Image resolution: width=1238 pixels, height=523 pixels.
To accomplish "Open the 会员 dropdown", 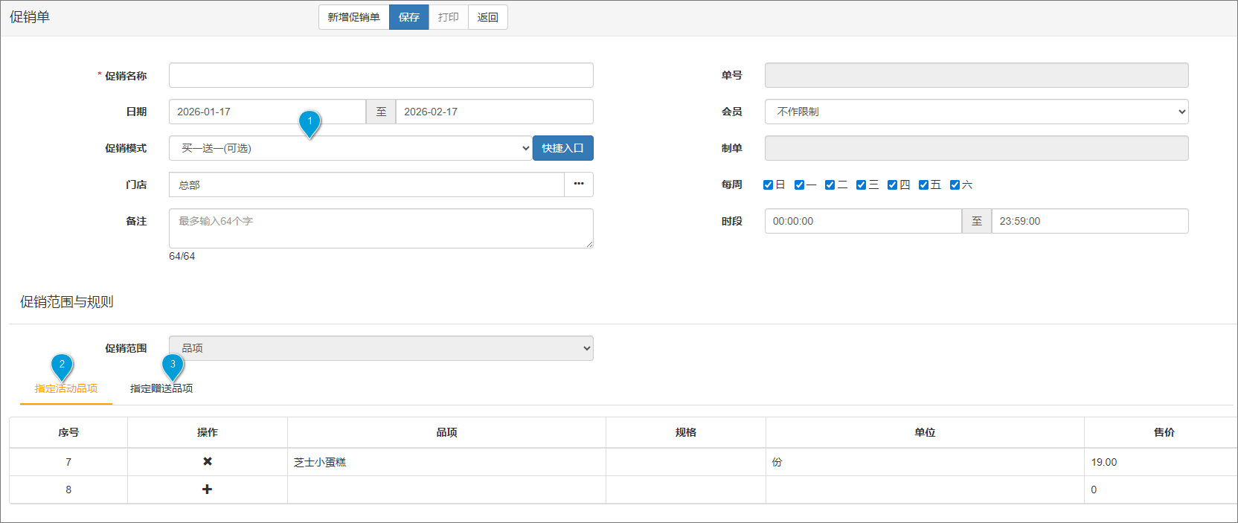I will [x=976, y=112].
